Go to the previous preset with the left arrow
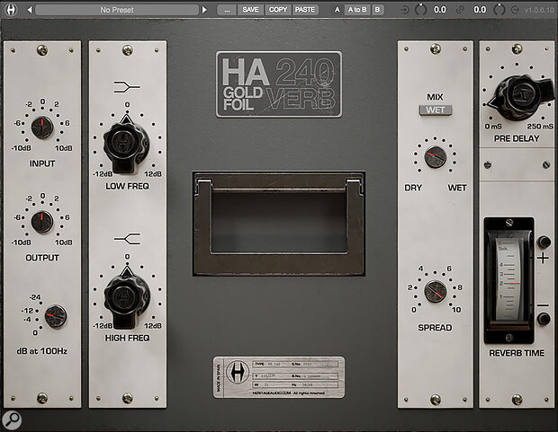Viewport: 558px width, 432px height. (30, 10)
